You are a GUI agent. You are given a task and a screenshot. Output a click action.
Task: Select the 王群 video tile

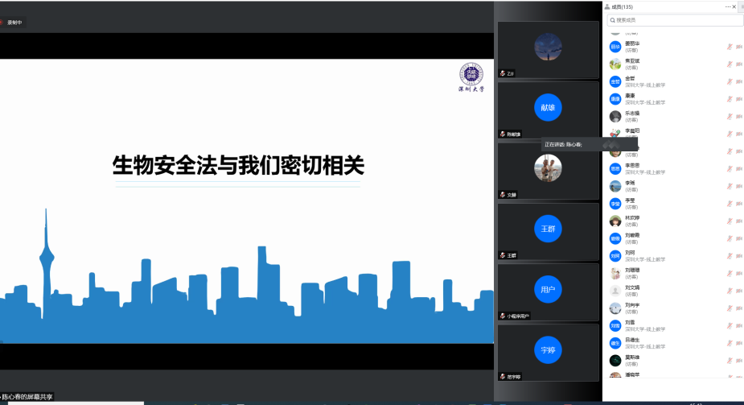point(548,231)
